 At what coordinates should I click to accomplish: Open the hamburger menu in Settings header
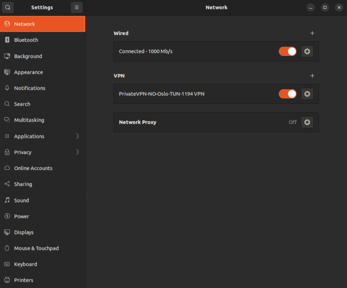pos(77,7)
